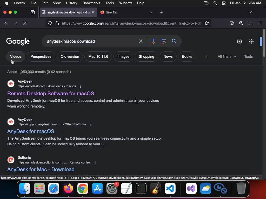
Task: Go back to the previous page
Action: coord(6,23)
